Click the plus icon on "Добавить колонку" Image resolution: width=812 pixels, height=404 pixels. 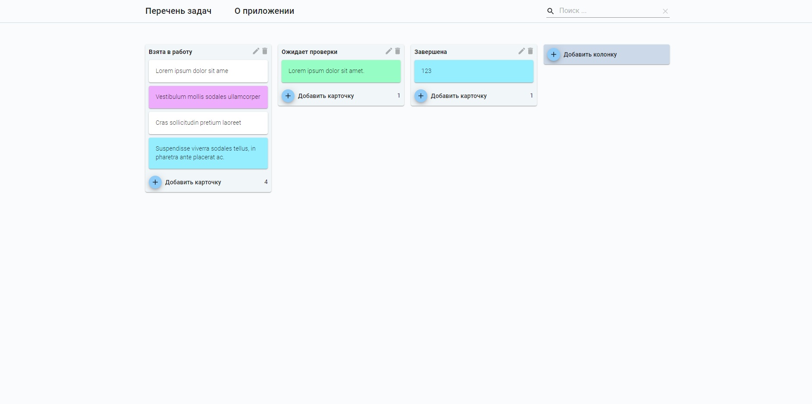pyautogui.click(x=555, y=54)
